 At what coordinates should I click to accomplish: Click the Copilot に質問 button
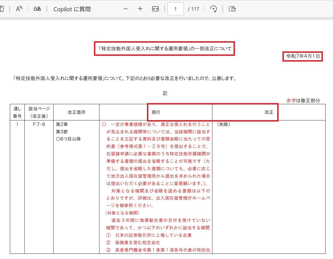[72, 9]
